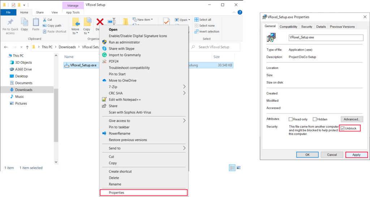Choose PDF24 in context menu
Screen dimensions: 370x197
(x=144, y=61)
